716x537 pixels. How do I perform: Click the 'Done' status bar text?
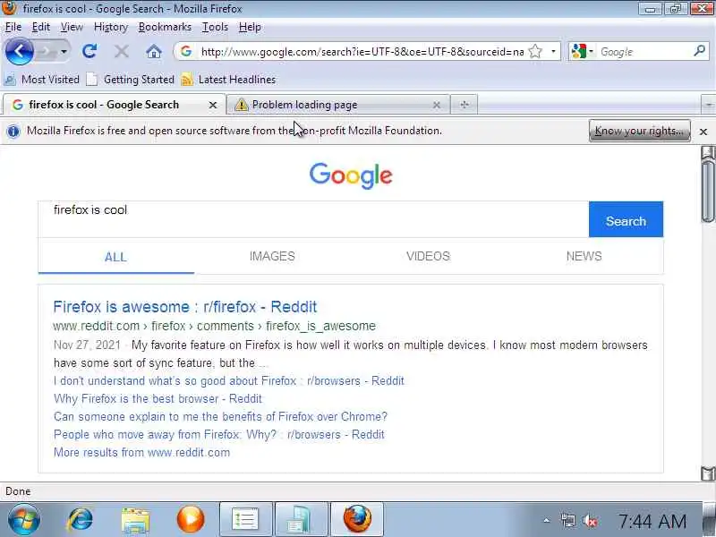point(18,491)
